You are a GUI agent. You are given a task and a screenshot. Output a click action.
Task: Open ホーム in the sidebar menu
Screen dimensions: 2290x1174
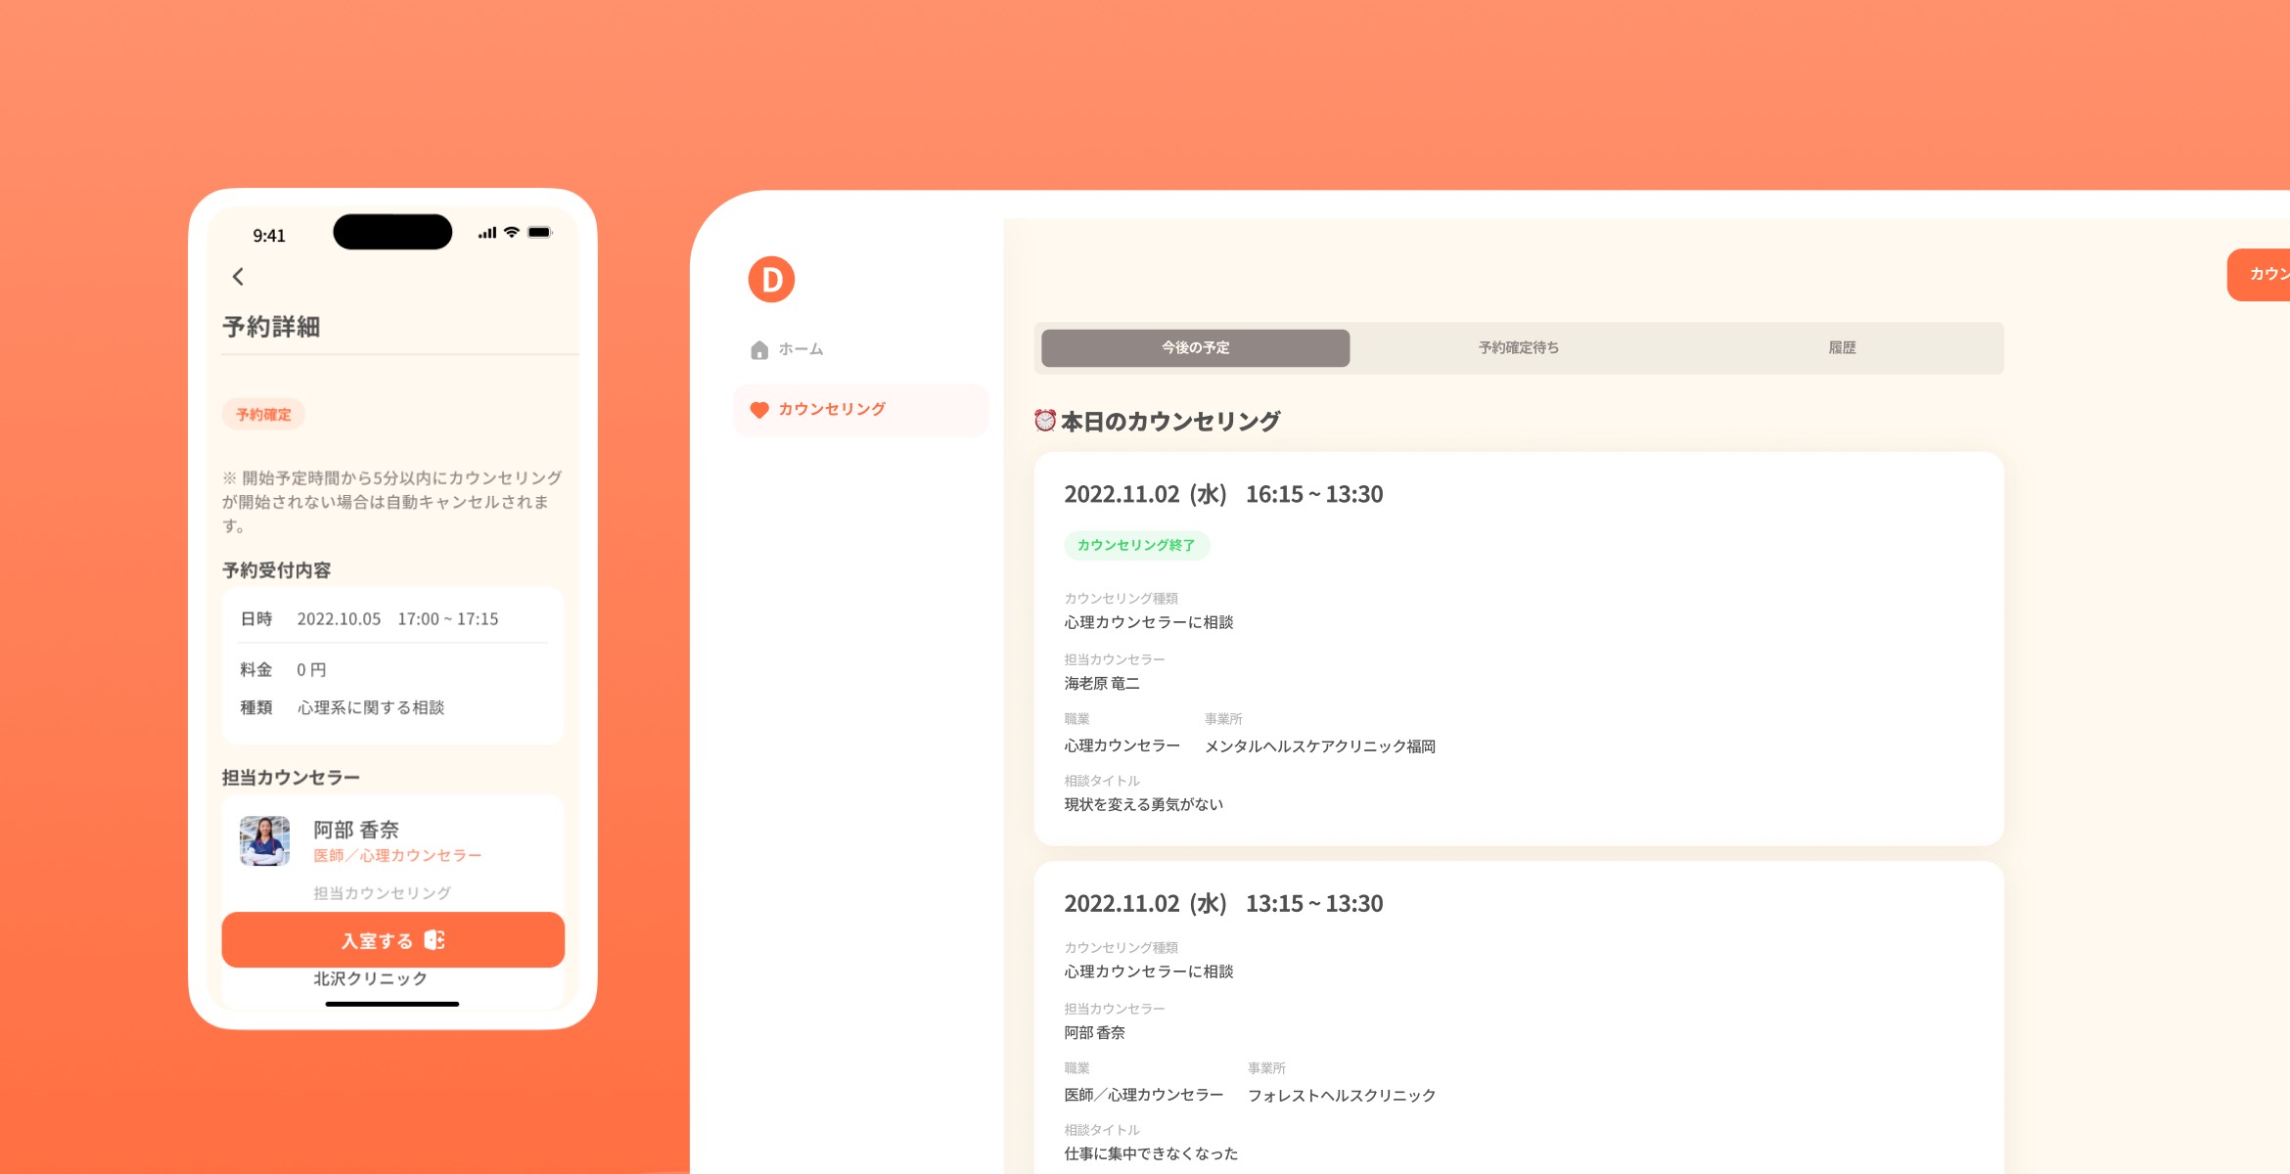tap(801, 349)
